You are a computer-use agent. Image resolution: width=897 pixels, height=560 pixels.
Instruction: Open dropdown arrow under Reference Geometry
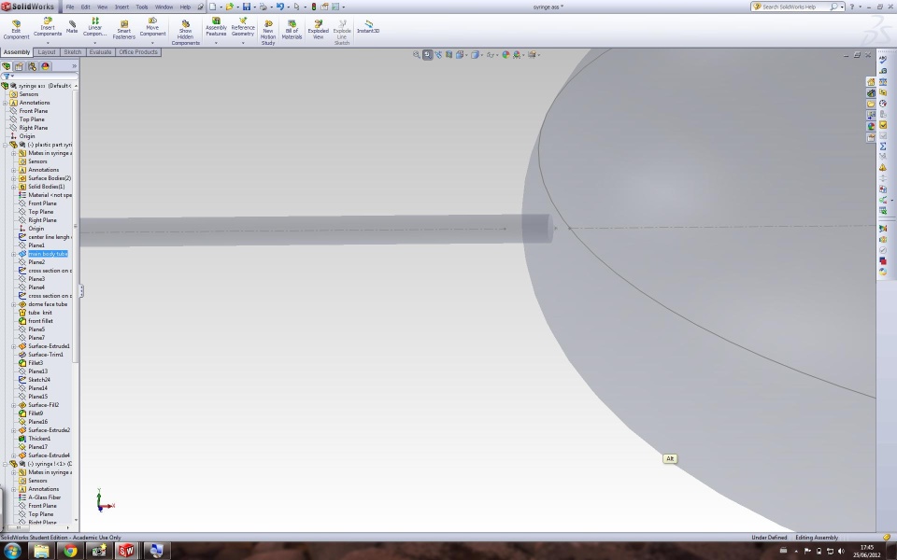click(243, 43)
